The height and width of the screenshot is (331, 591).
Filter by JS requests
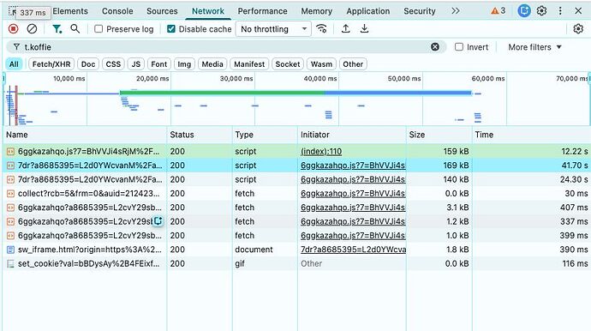(x=135, y=64)
